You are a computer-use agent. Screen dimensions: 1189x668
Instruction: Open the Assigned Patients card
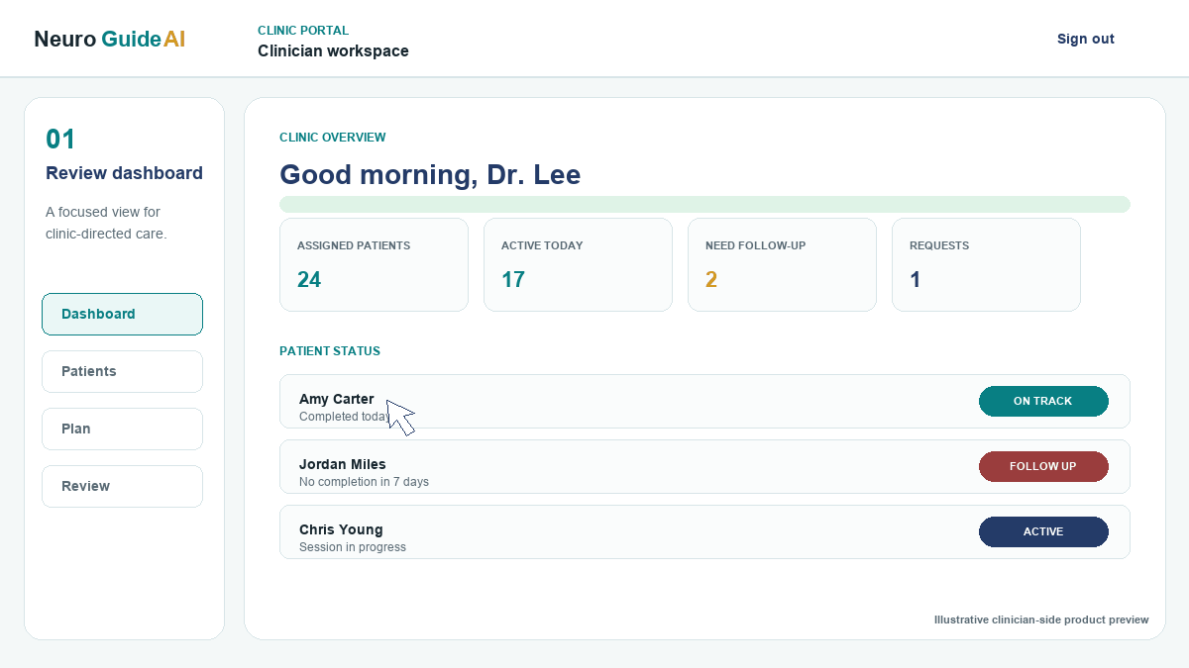click(x=374, y=264)
